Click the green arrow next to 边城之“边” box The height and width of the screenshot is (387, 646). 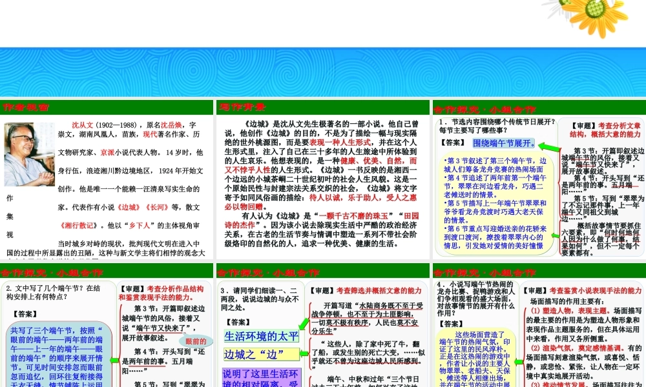304,353
